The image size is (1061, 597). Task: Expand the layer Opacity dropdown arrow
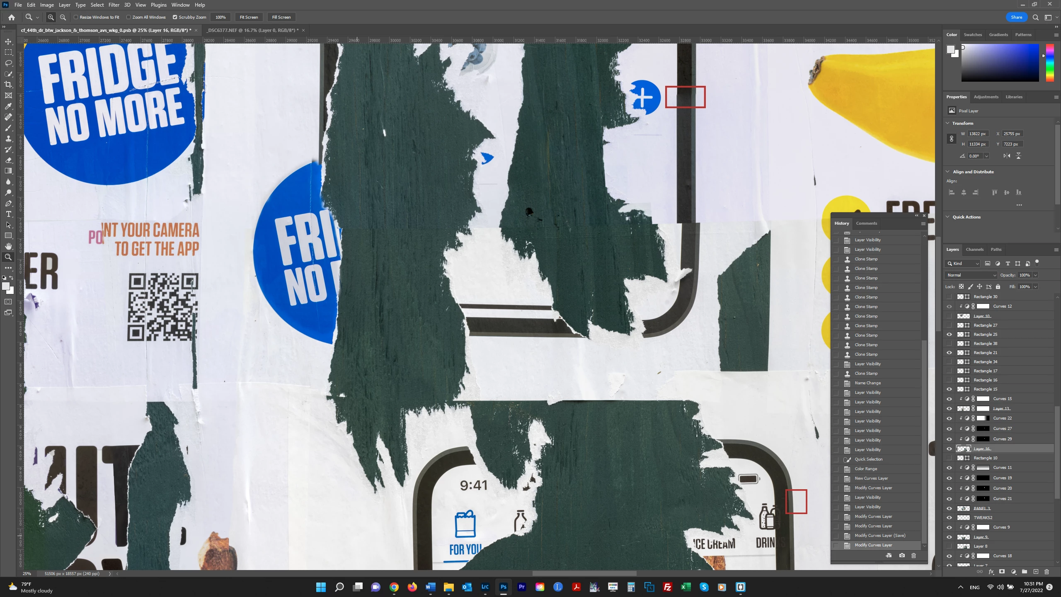coord(1035,275)
